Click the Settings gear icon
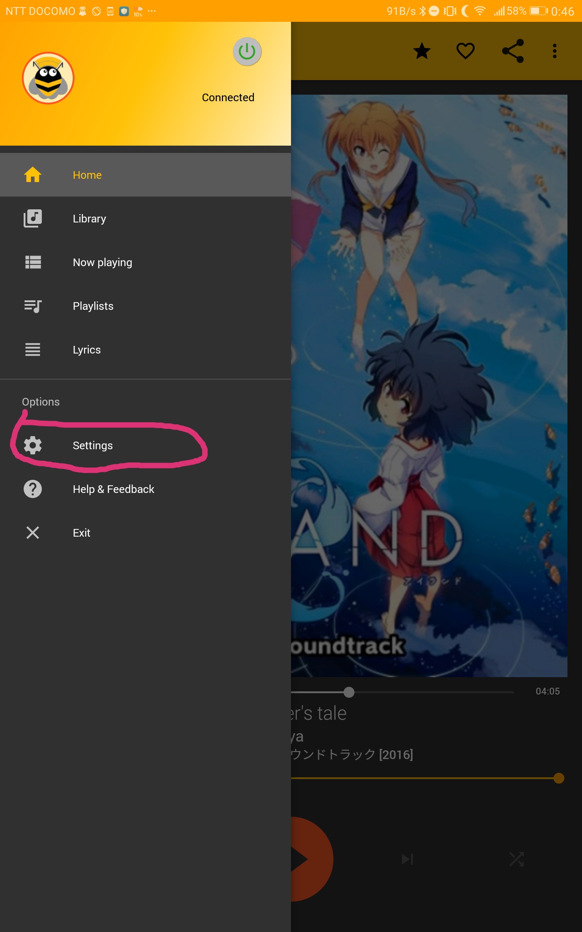Viewport: 582px width, 932px height. click(x=33, y=446)
